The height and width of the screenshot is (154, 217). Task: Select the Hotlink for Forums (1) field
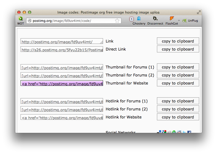(x=62, y=101)
